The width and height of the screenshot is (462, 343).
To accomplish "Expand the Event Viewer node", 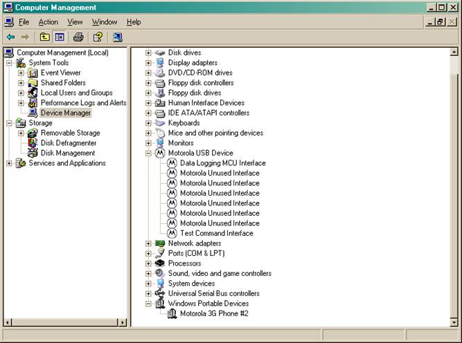I will tap(21, 73).
